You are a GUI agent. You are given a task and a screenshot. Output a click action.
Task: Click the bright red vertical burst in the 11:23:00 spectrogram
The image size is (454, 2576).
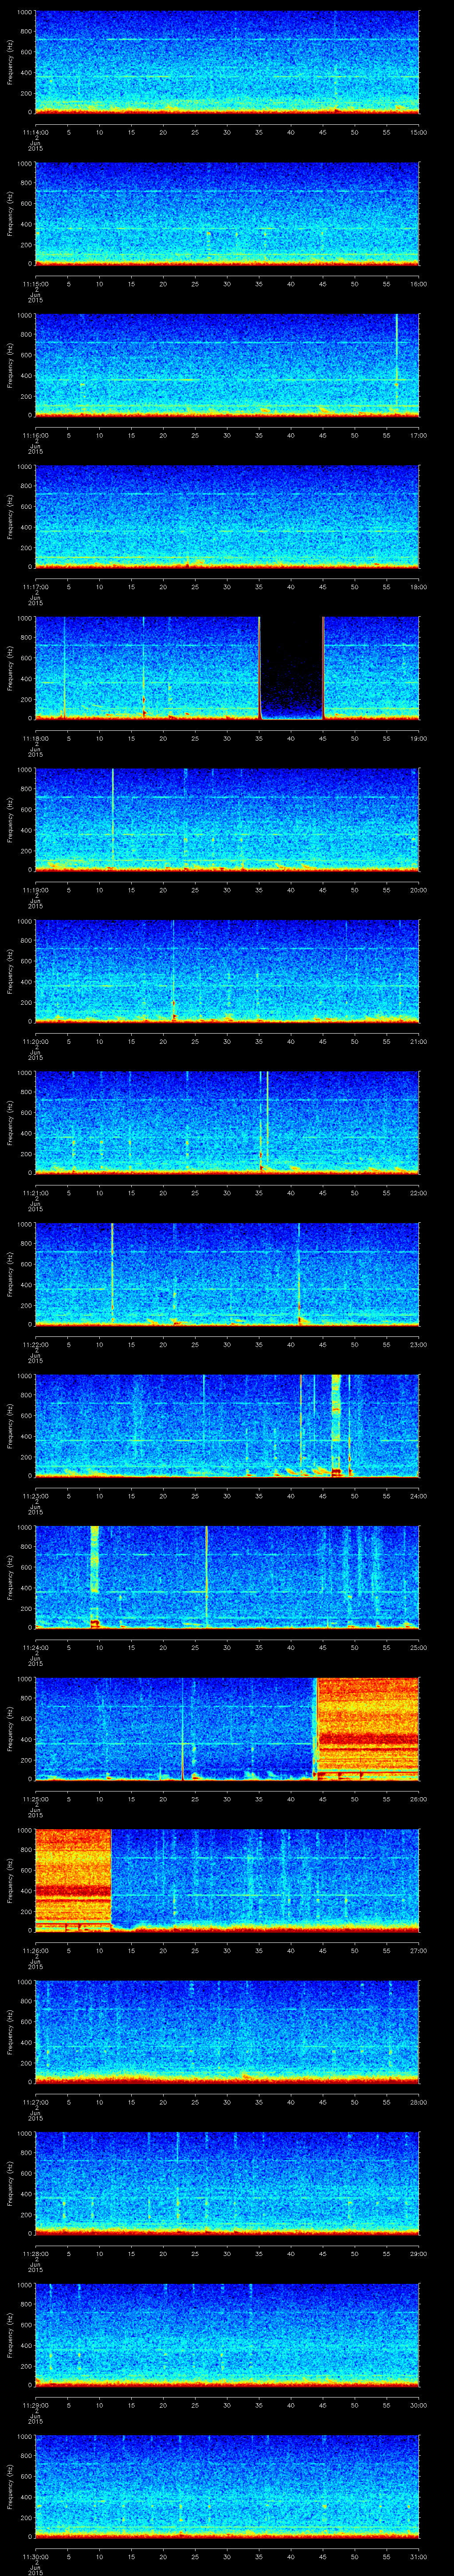coord(336,1426)
